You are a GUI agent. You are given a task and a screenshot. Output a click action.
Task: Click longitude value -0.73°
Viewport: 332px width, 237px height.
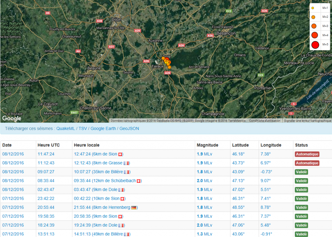[x=267, y=172]
